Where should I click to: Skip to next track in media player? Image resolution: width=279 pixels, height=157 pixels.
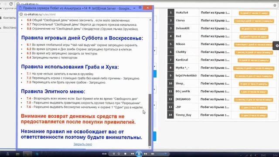click(x=146, y=154)
